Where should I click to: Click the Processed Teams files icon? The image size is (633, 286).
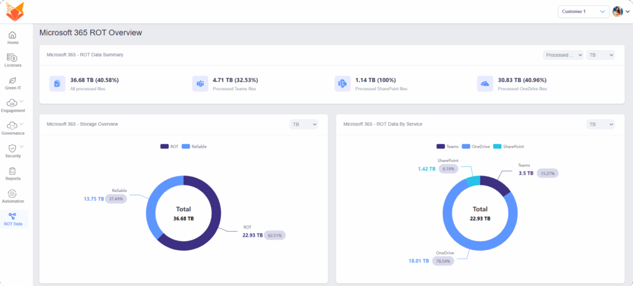(200, 83)
